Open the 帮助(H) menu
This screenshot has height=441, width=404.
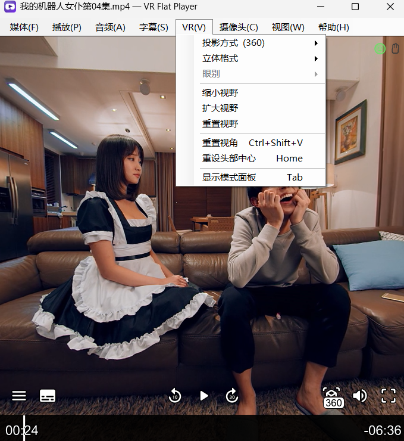click(334, 27)
